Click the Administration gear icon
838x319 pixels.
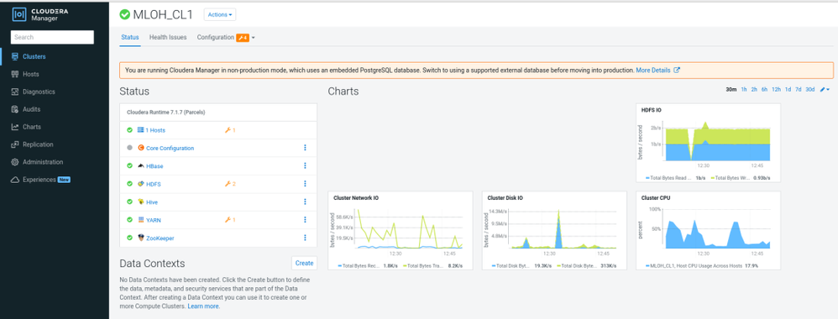(x=15, y=162)
